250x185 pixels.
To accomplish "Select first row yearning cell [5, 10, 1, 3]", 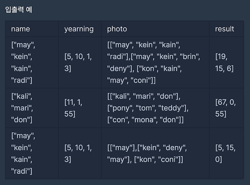I will pos(80,62).
